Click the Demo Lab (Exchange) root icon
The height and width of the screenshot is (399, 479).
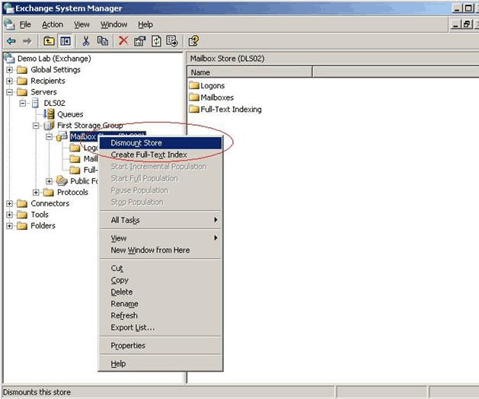click(x=9, y=58)
